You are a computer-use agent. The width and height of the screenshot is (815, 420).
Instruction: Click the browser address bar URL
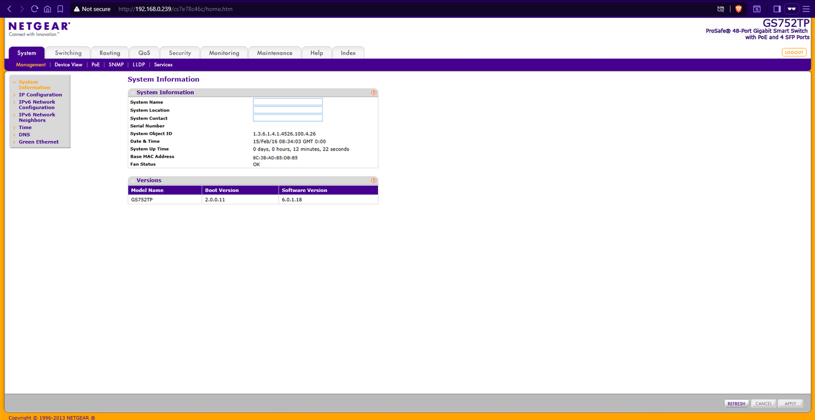pos(175,9)
